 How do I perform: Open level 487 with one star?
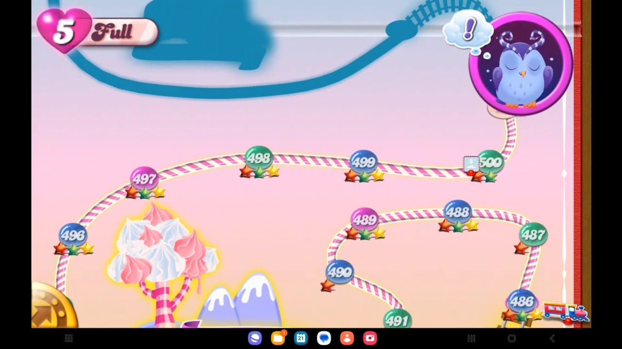tap(533, 235)
